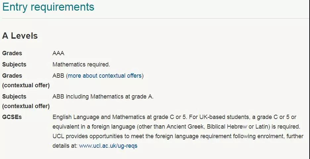310x159 pixels.
Task: Click the "A Levels" subheading
Action: click(20, 36)
